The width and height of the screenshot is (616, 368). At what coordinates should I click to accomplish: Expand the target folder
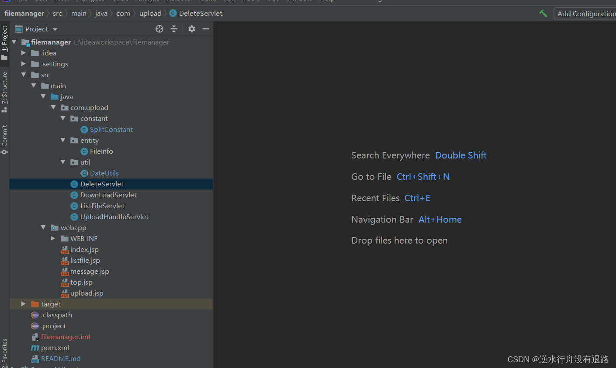pos(24,304)
